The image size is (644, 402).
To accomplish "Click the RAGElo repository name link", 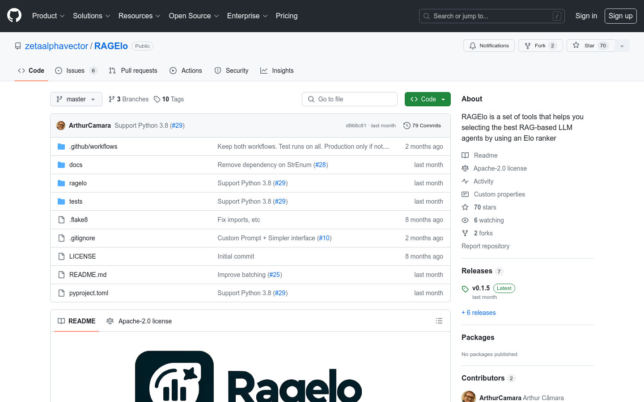I will pyautogui.click(x=111, y=46).
